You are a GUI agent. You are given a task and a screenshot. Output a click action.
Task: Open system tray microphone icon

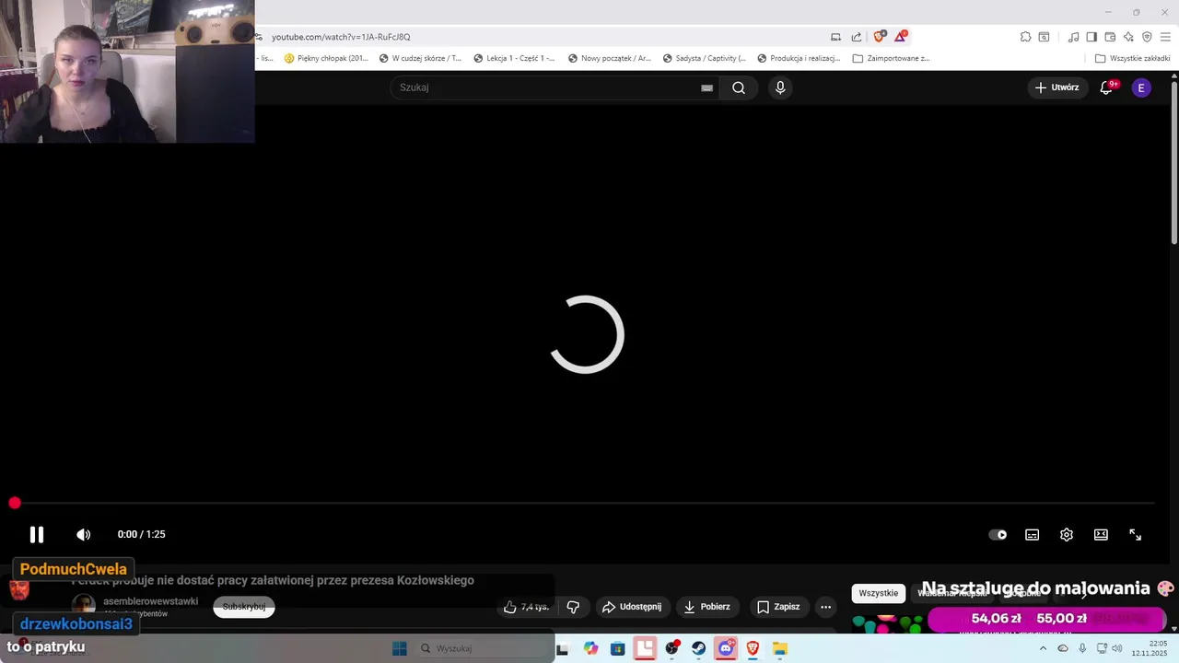pos(1082,648)
